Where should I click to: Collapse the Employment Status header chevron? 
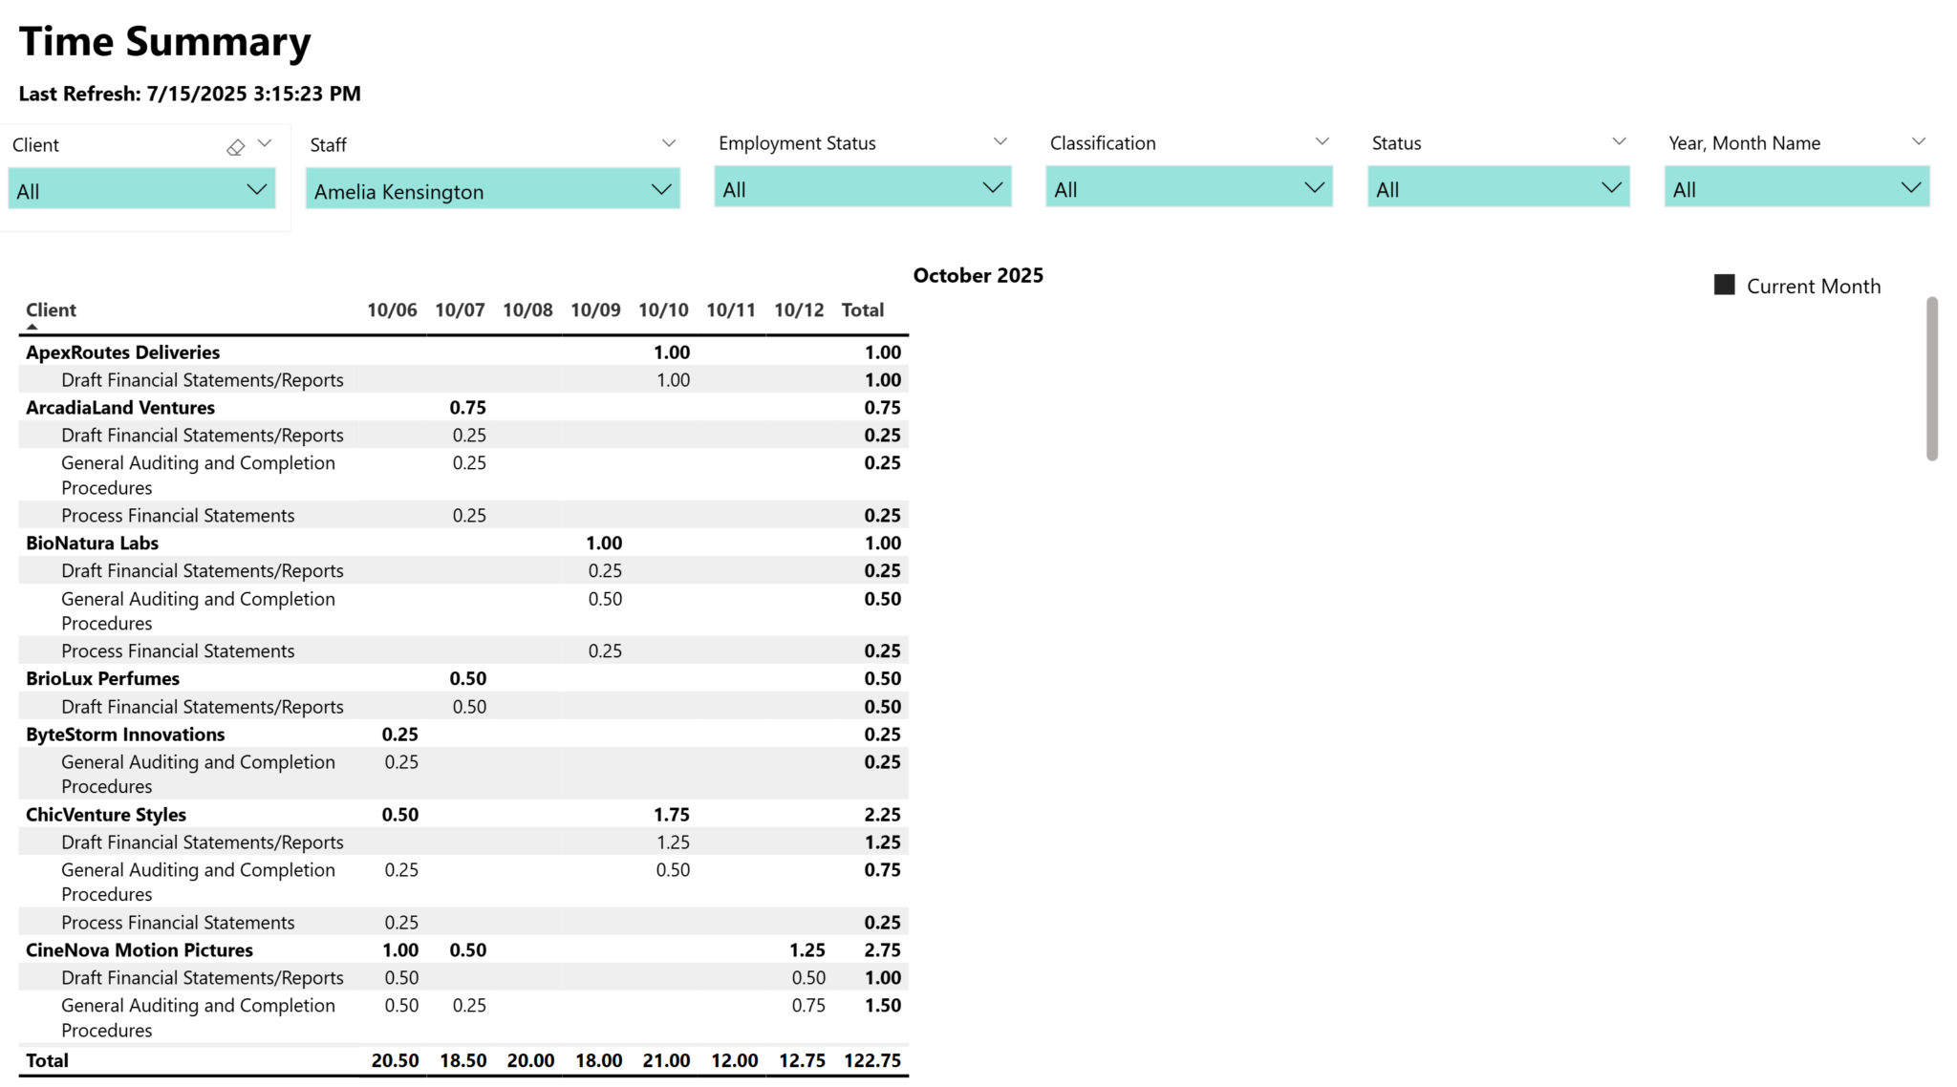1000,141
